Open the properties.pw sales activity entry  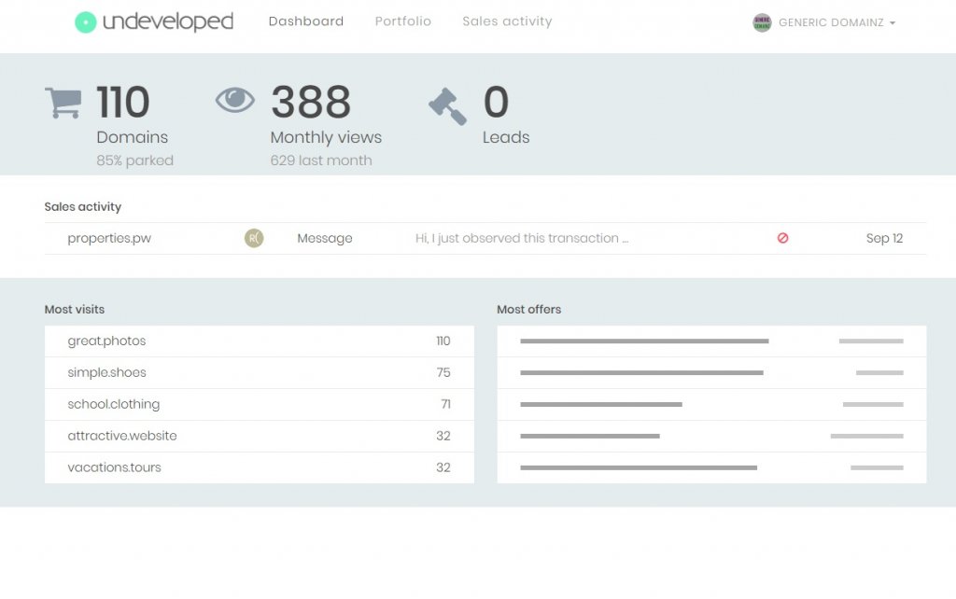[109, 238]
